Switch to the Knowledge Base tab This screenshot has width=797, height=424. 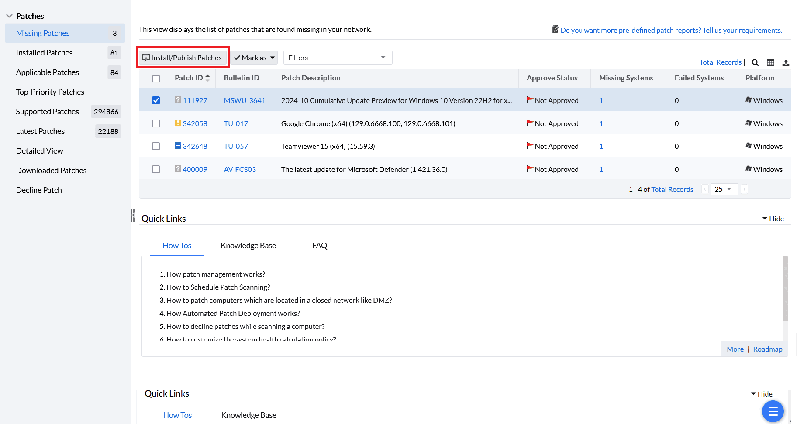[x=248, y=246]
